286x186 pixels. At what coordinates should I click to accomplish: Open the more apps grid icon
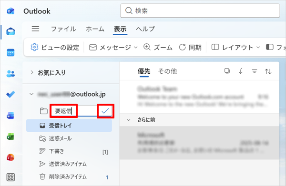click(10, 177)
